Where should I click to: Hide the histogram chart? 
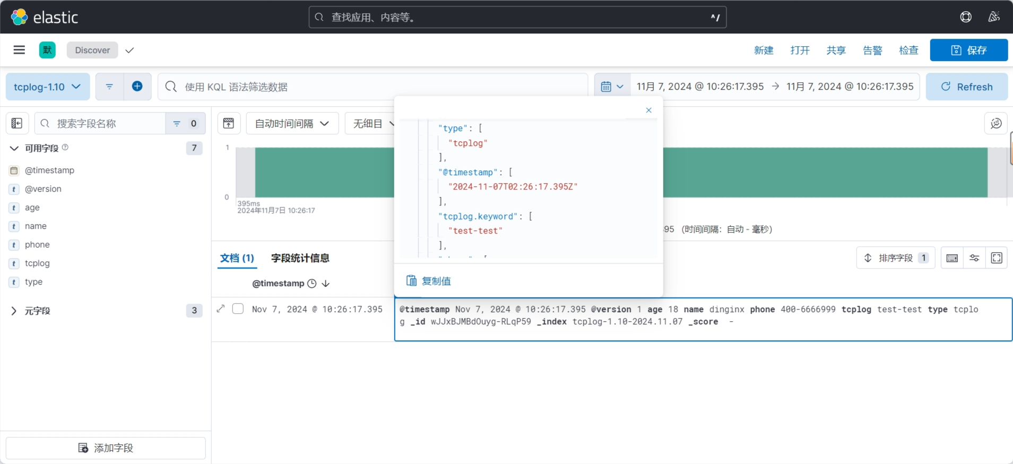click(229, 123)
